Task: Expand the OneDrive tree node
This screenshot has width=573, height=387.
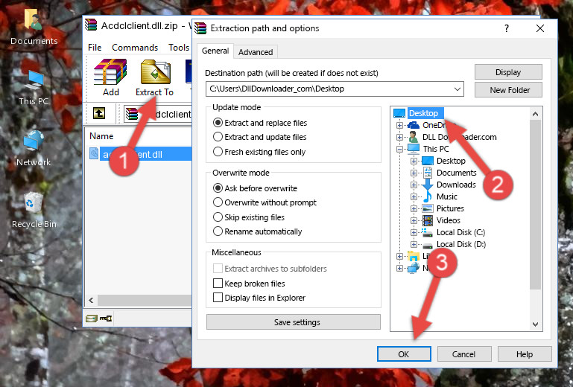Action: [399, 125]
